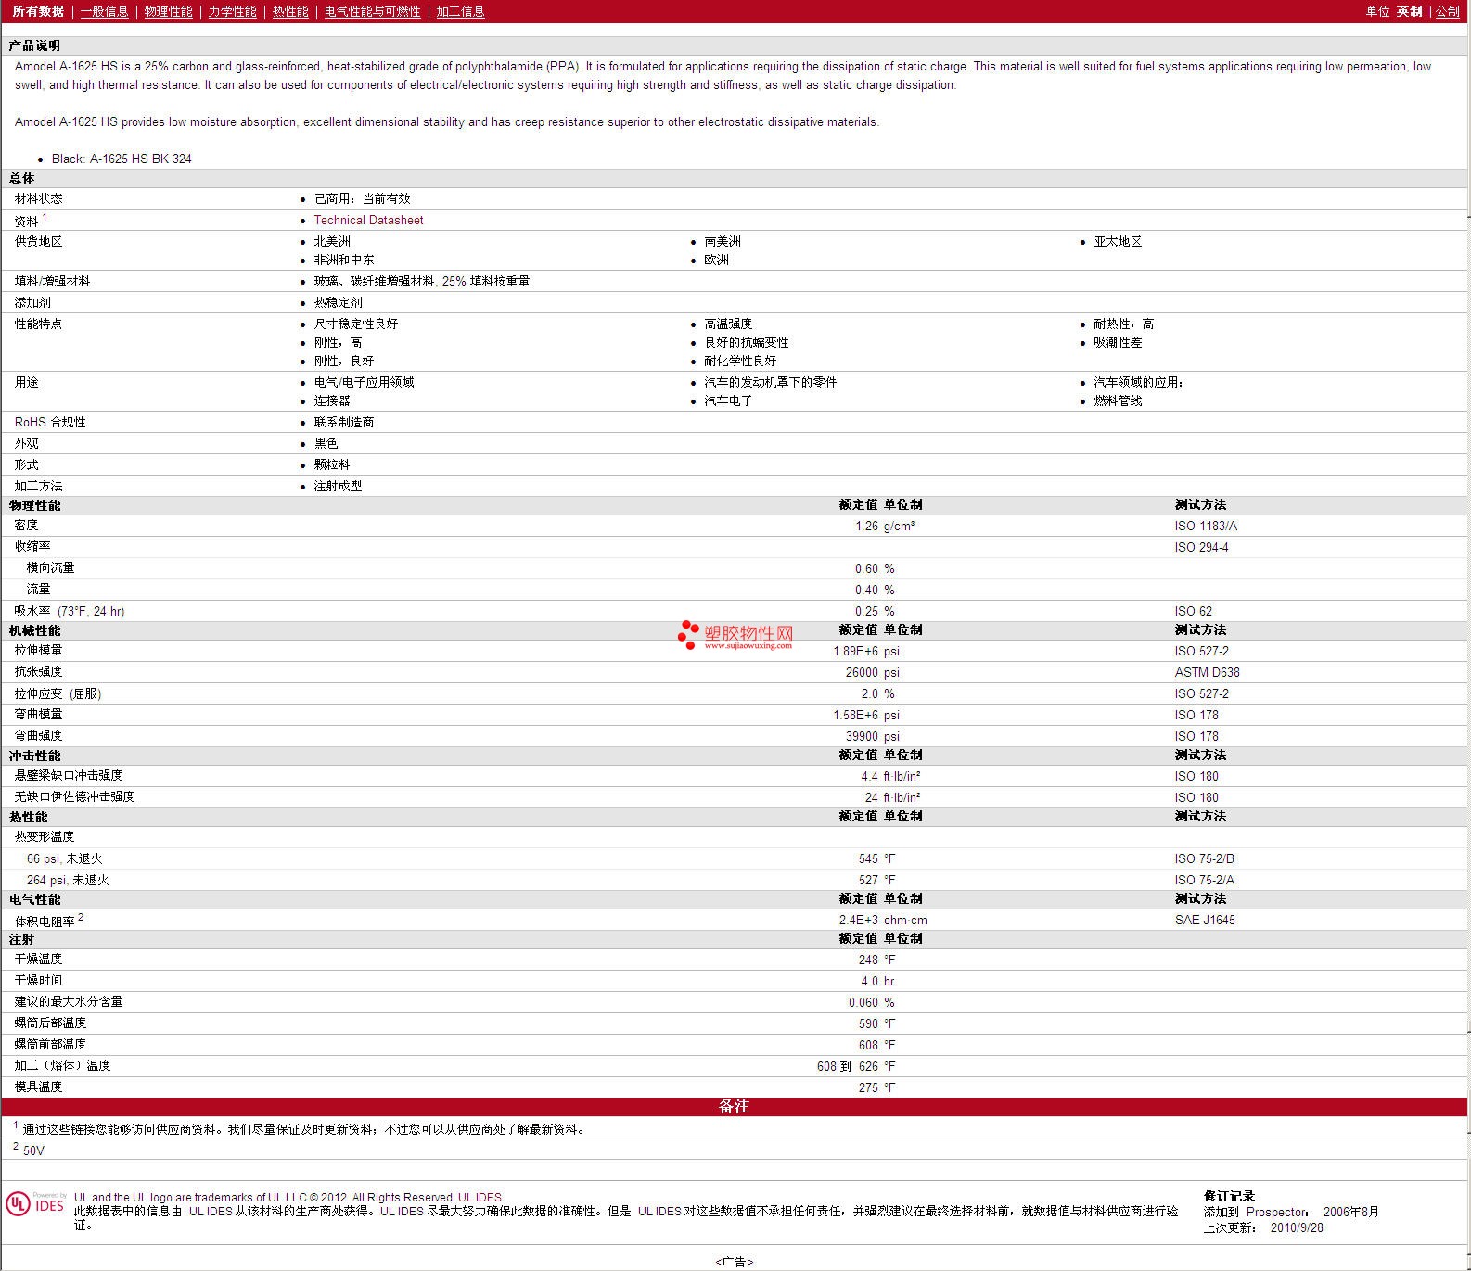Open the Technical Datasheet link
Screen dimensions: 1471x1271
(x=368, y=221)
